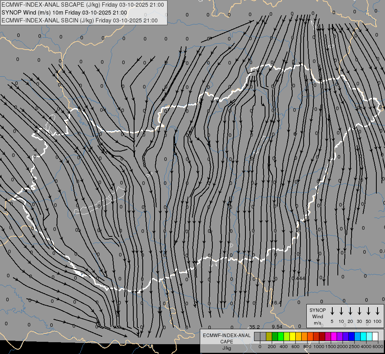This screenshot has width=385, height=354.
Task: Select the orange swatch above 800 tick
Action: [x=304, y=337]
